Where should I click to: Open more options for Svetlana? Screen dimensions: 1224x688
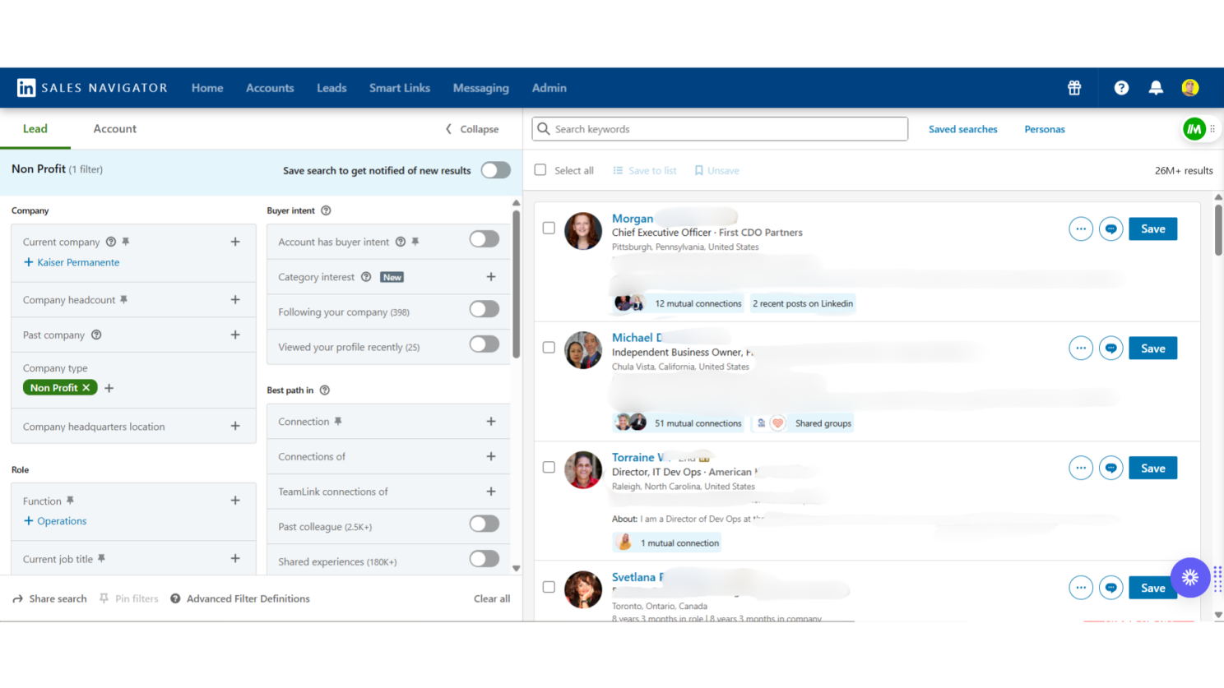[1081, 588]
